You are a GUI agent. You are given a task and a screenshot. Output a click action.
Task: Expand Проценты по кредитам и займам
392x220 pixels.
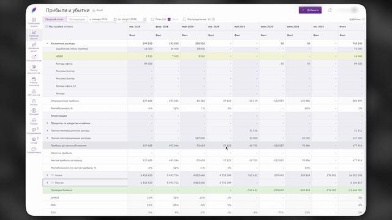[x=47, y=123]
